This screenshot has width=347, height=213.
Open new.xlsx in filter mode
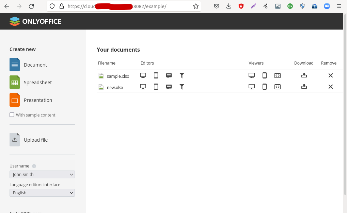182,87
